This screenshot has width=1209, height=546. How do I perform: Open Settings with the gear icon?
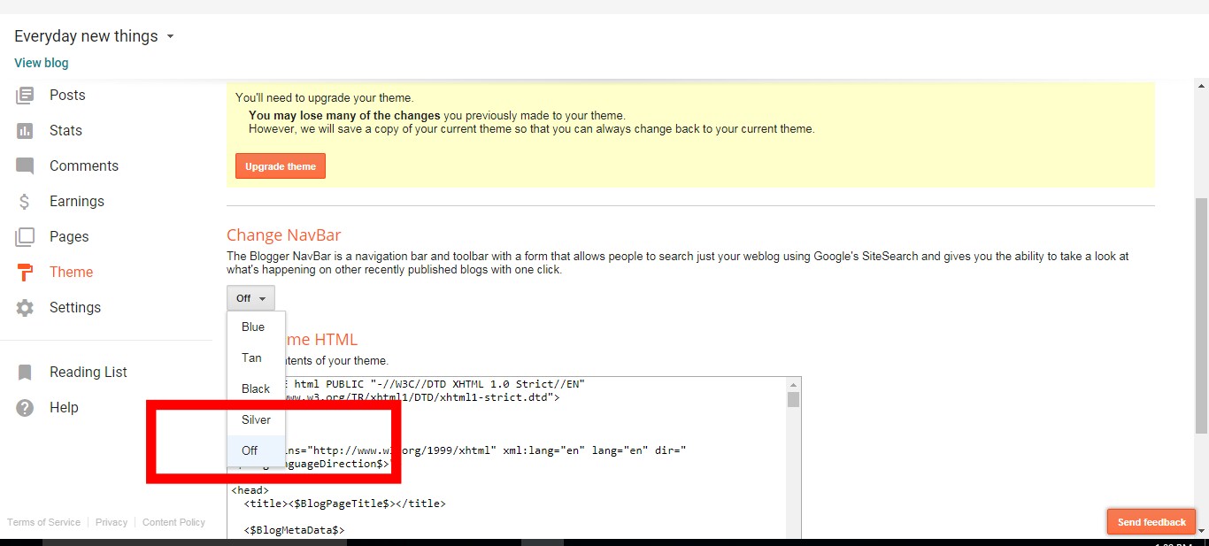tap(26, 307)
